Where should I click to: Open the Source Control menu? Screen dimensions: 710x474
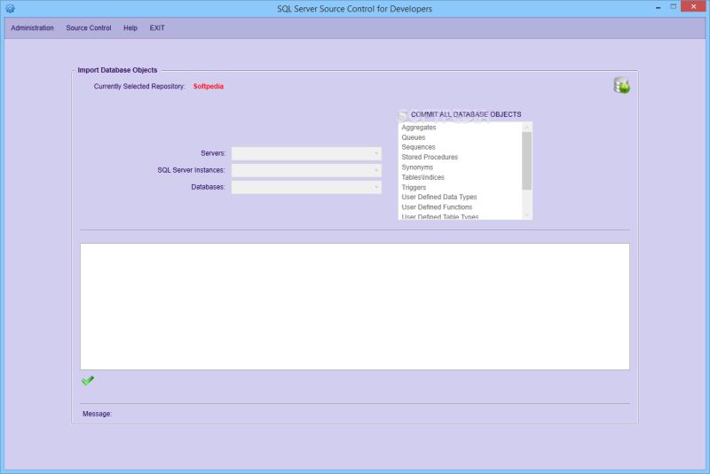(88, 28)
